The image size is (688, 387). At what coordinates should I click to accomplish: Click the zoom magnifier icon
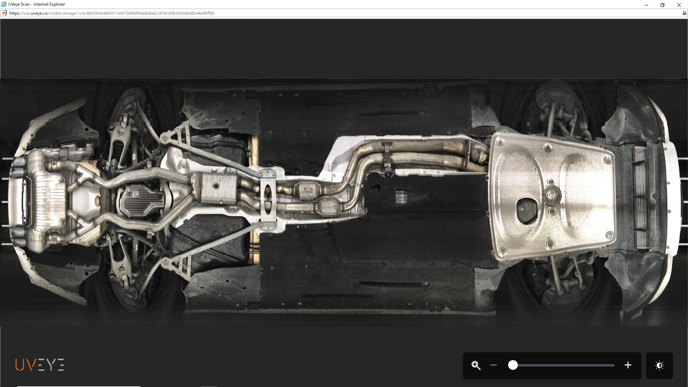coord(476,365)
